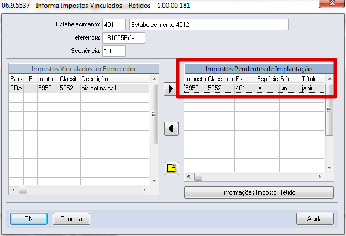Click left grid vertical scrollbar thumb
The image size is (346, 236).
(x=154, y=114)
